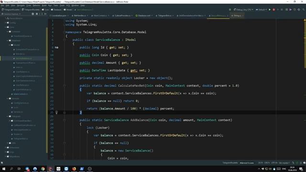Switch to the Localization.json tab
This screenshot has width=306, height=172.
tap(59, 15)
